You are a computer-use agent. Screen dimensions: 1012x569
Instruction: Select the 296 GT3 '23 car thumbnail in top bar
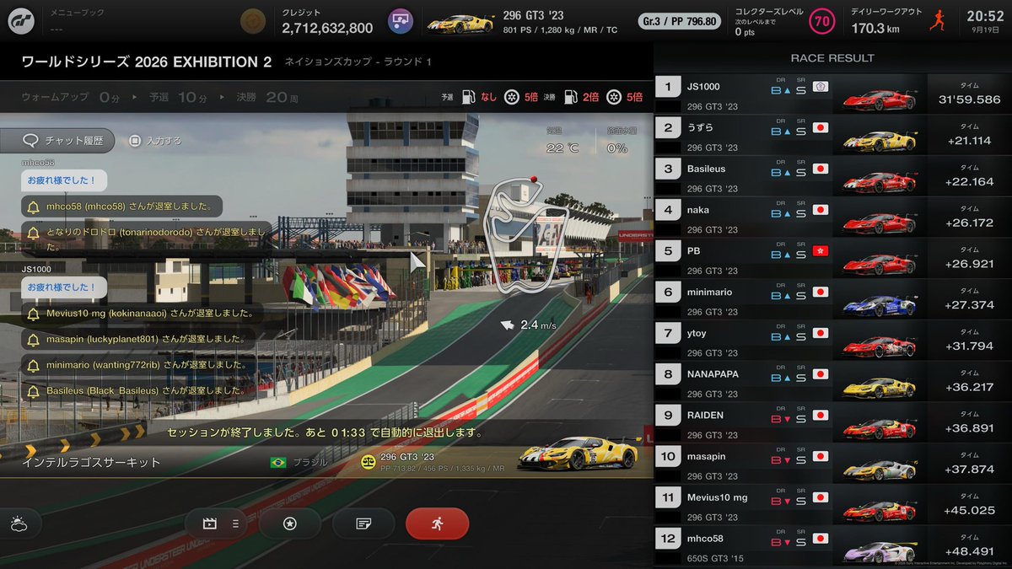(x=460, y=22)
